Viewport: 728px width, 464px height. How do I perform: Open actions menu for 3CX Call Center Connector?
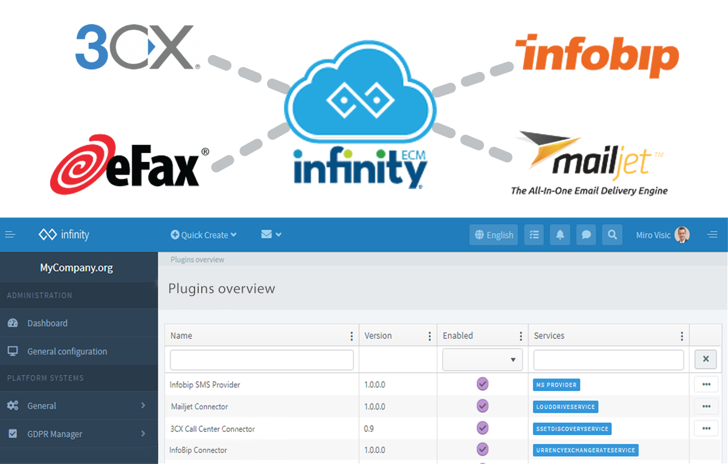706,428
